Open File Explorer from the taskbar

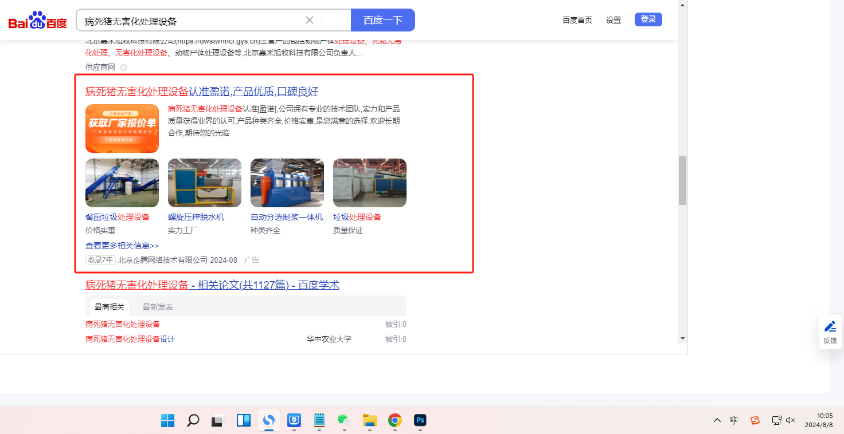(369, 421)
